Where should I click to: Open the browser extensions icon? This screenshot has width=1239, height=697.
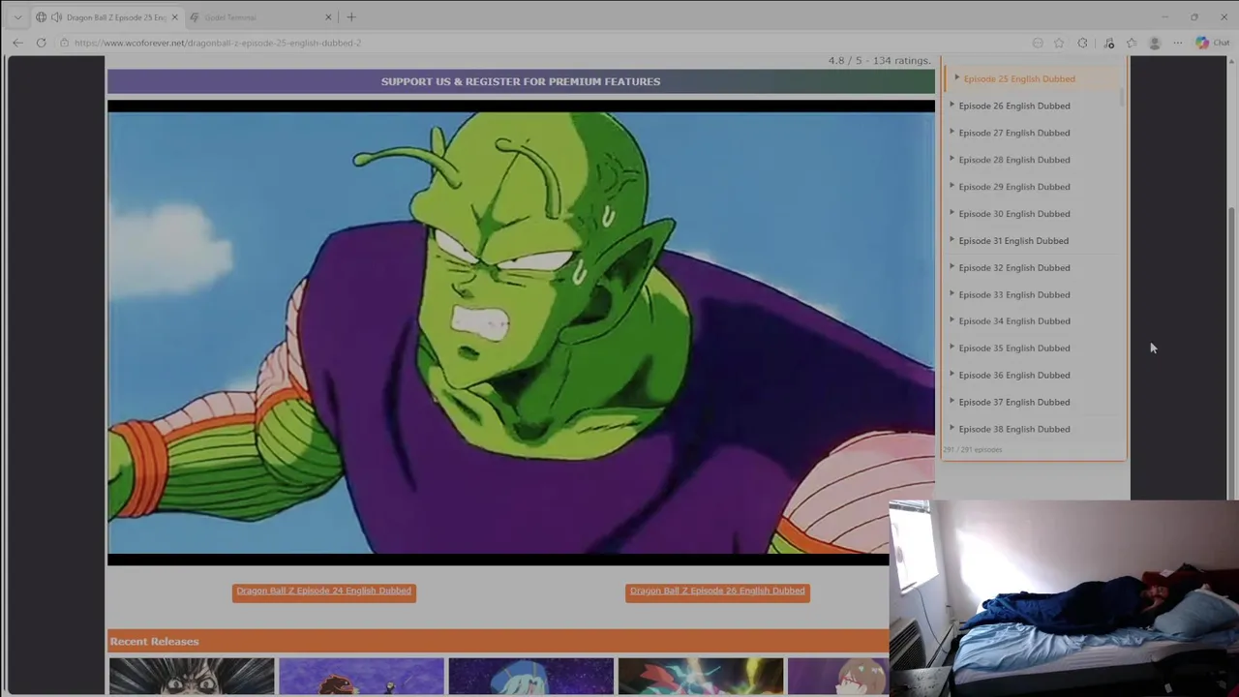pyautogui.click(x=1082, y=43)
